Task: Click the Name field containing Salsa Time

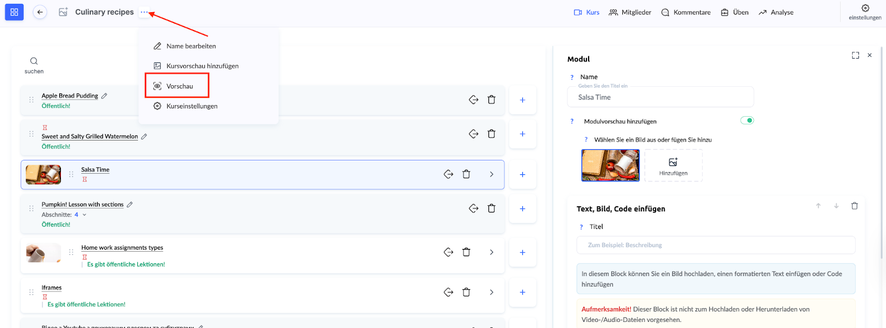Action: [660, 97]
